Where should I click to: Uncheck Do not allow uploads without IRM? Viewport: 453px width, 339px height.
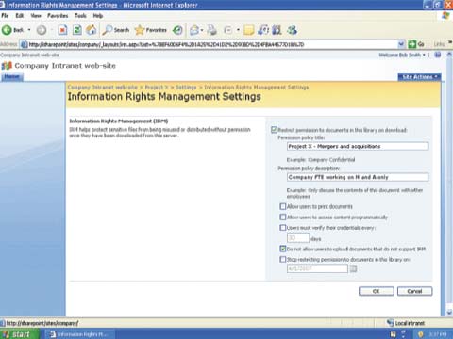click(283, 249)
